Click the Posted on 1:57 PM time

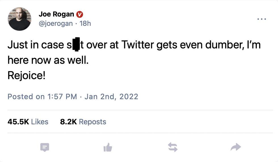click(x=42, y=96)
